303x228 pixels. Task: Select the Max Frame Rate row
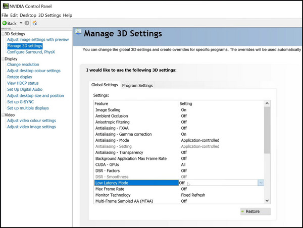(x=179, y=189)
